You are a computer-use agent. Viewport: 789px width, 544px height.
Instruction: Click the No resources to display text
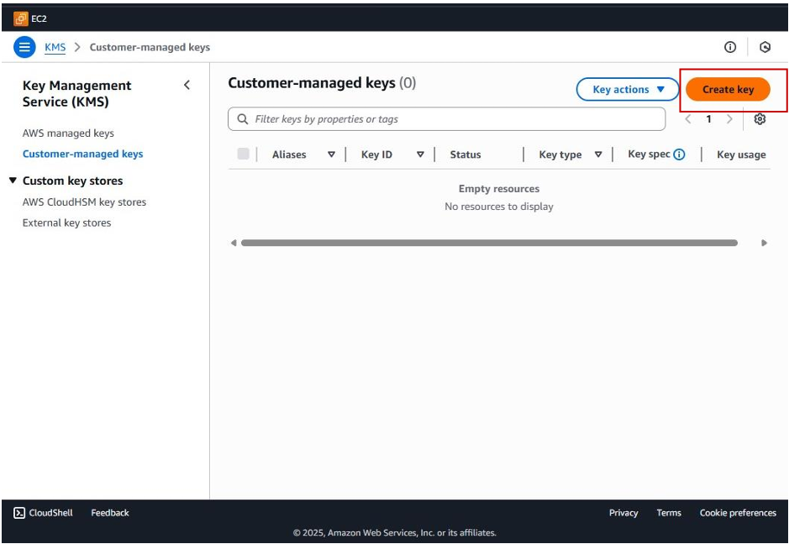point(498,207)
